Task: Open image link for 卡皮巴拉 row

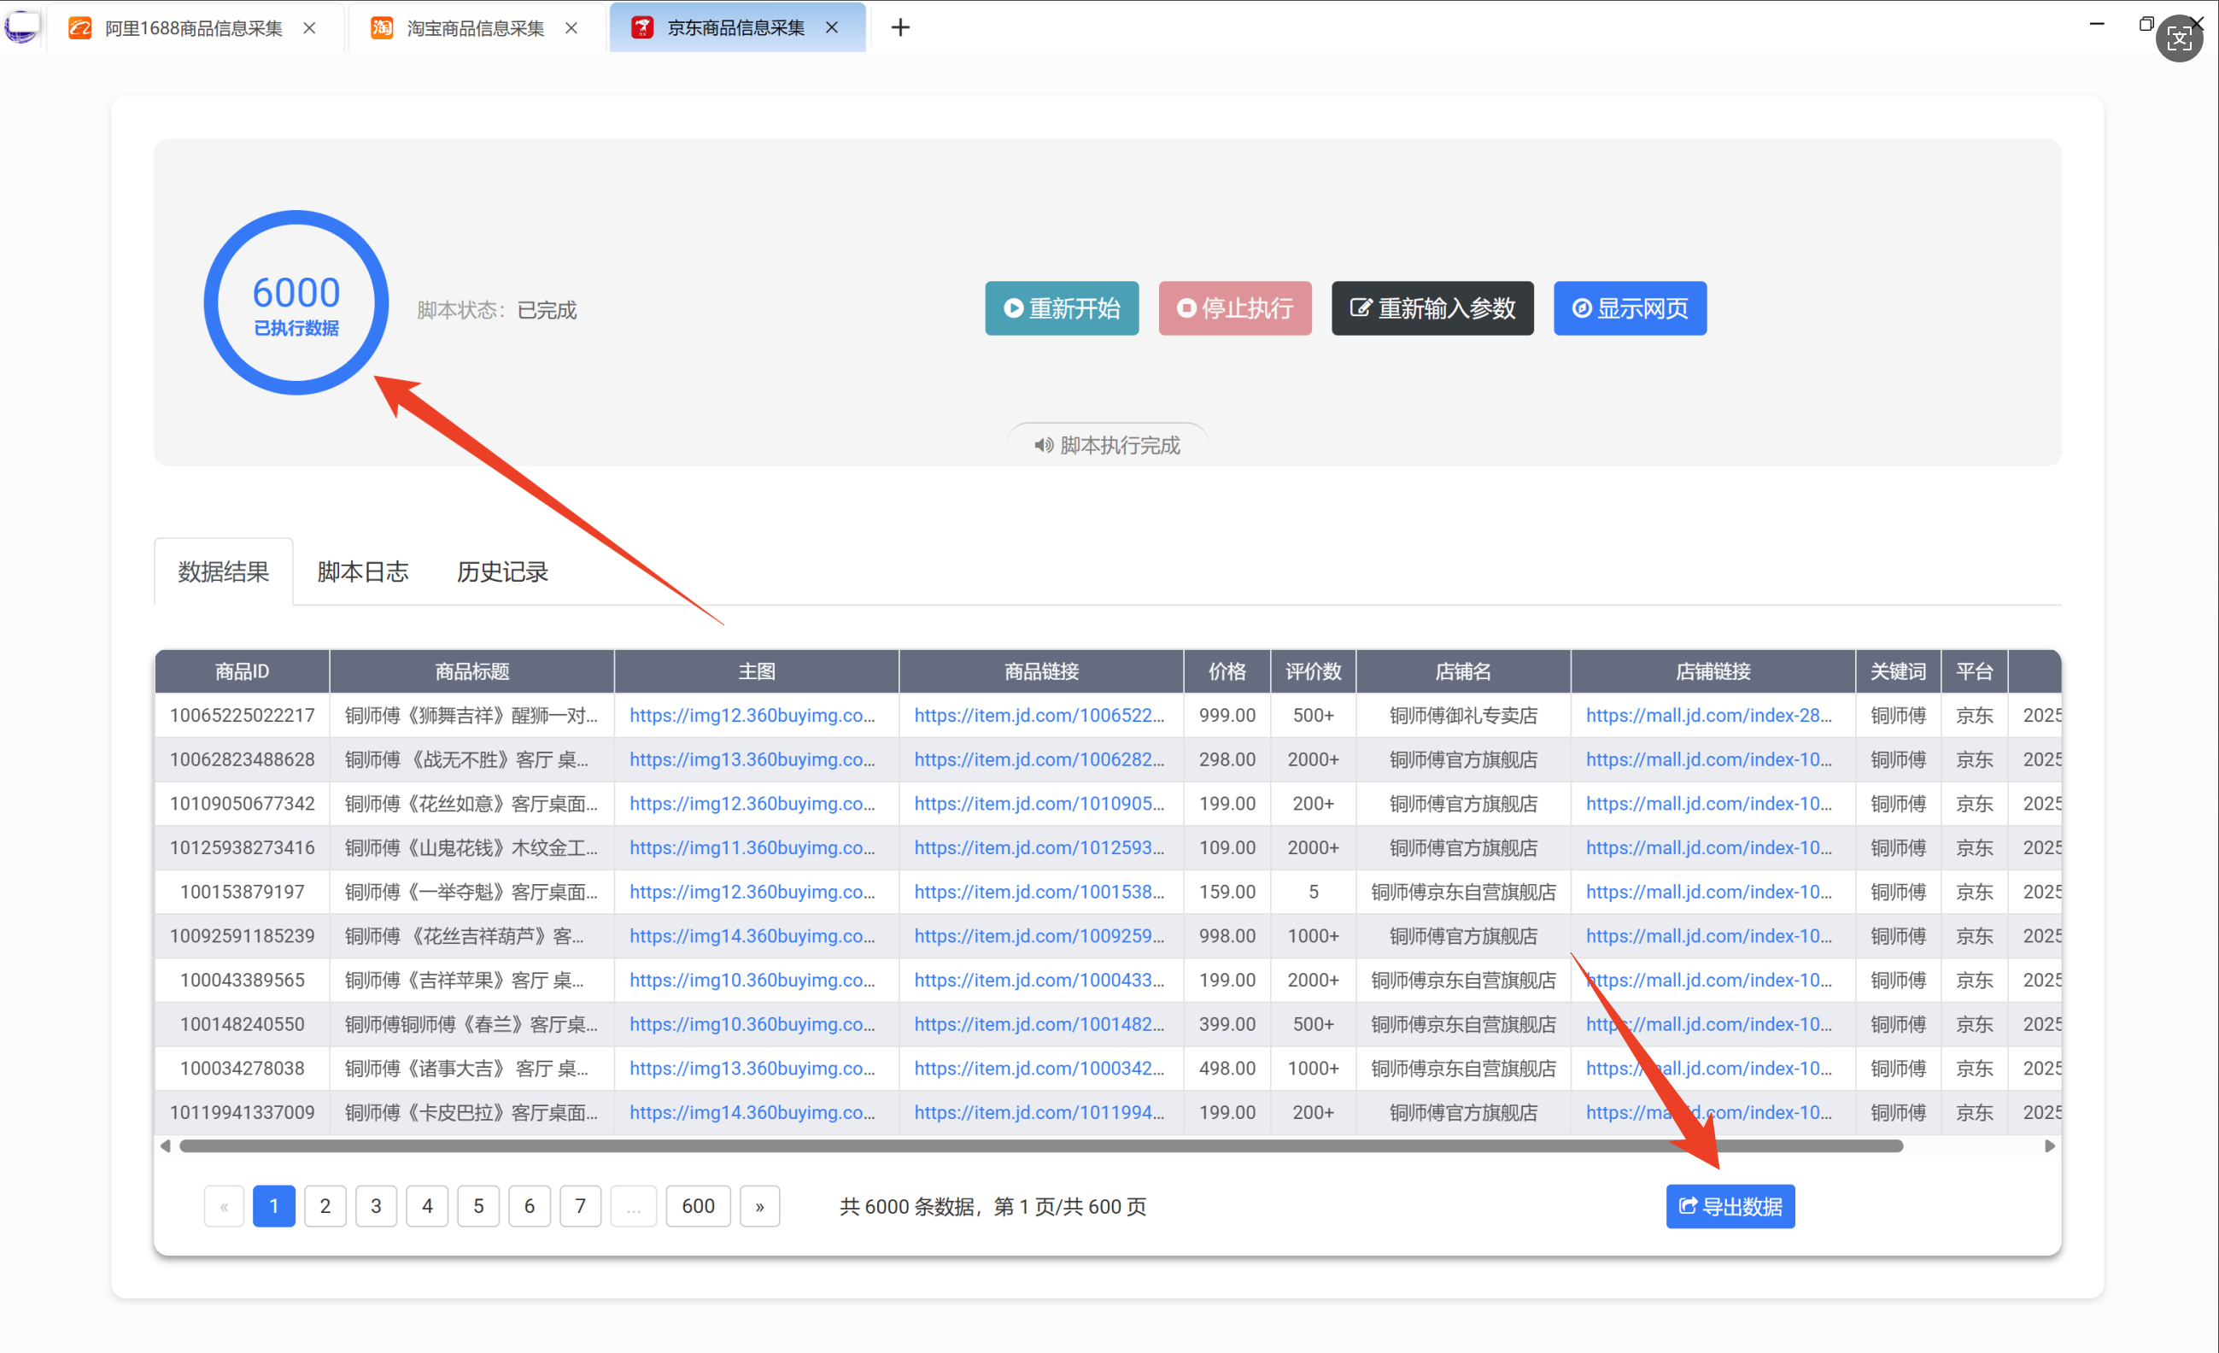Action: 752,1112
